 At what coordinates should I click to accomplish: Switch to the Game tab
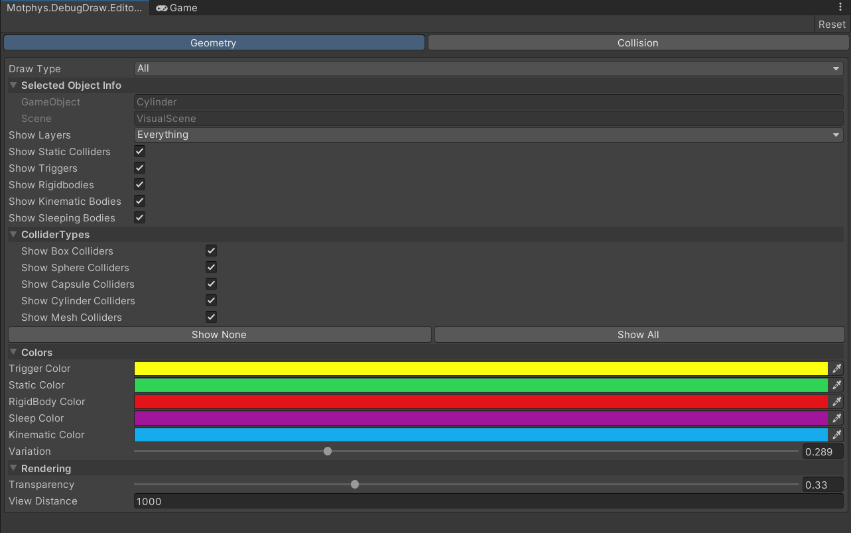point(176,8)
